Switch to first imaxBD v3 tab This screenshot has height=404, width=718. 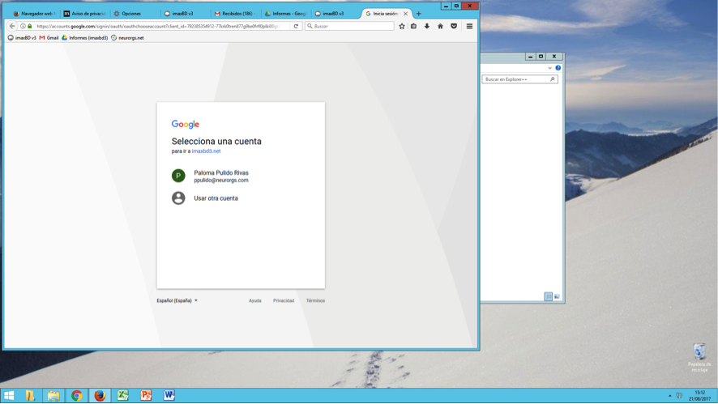point(186,14)
